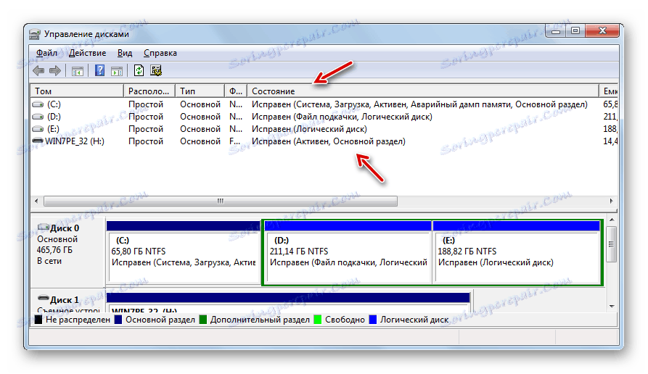Open the Действие menu
The width and height of the screenshot is (648, 374).
coord(87,53)
